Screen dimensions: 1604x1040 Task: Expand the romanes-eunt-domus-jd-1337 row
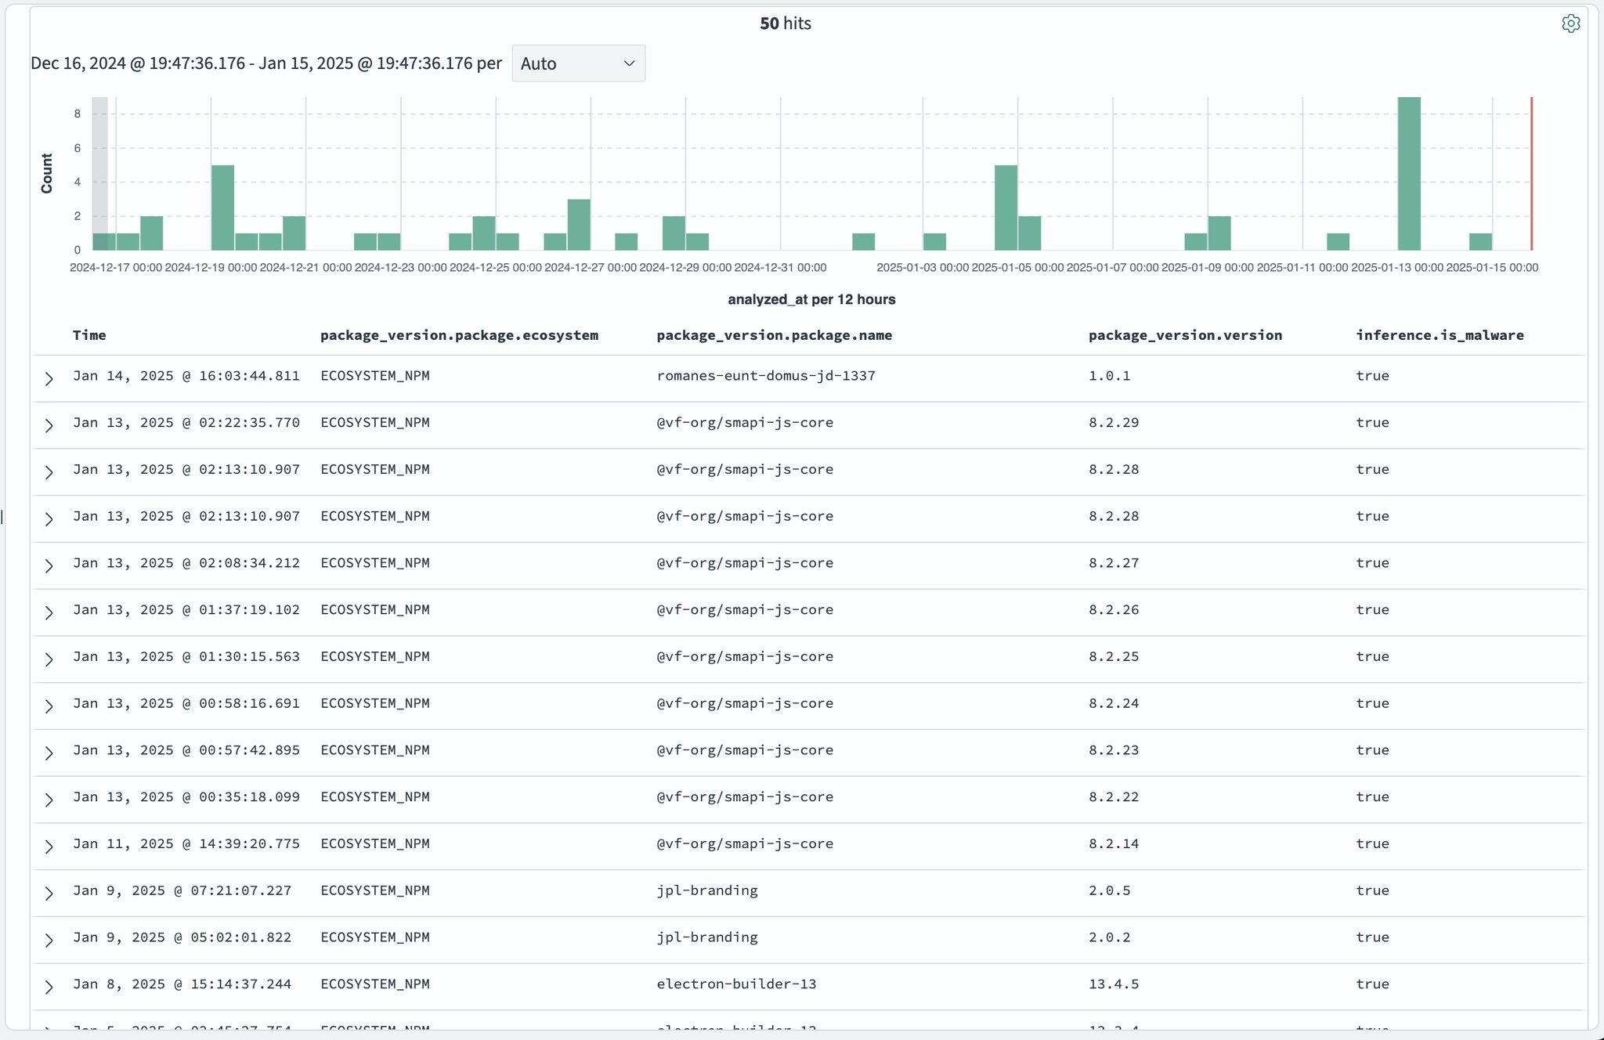(49, 379)
